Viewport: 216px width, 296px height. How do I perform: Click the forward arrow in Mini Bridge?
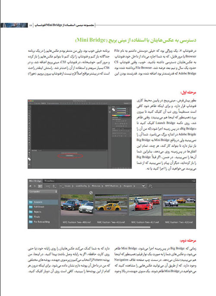point(35,186)
